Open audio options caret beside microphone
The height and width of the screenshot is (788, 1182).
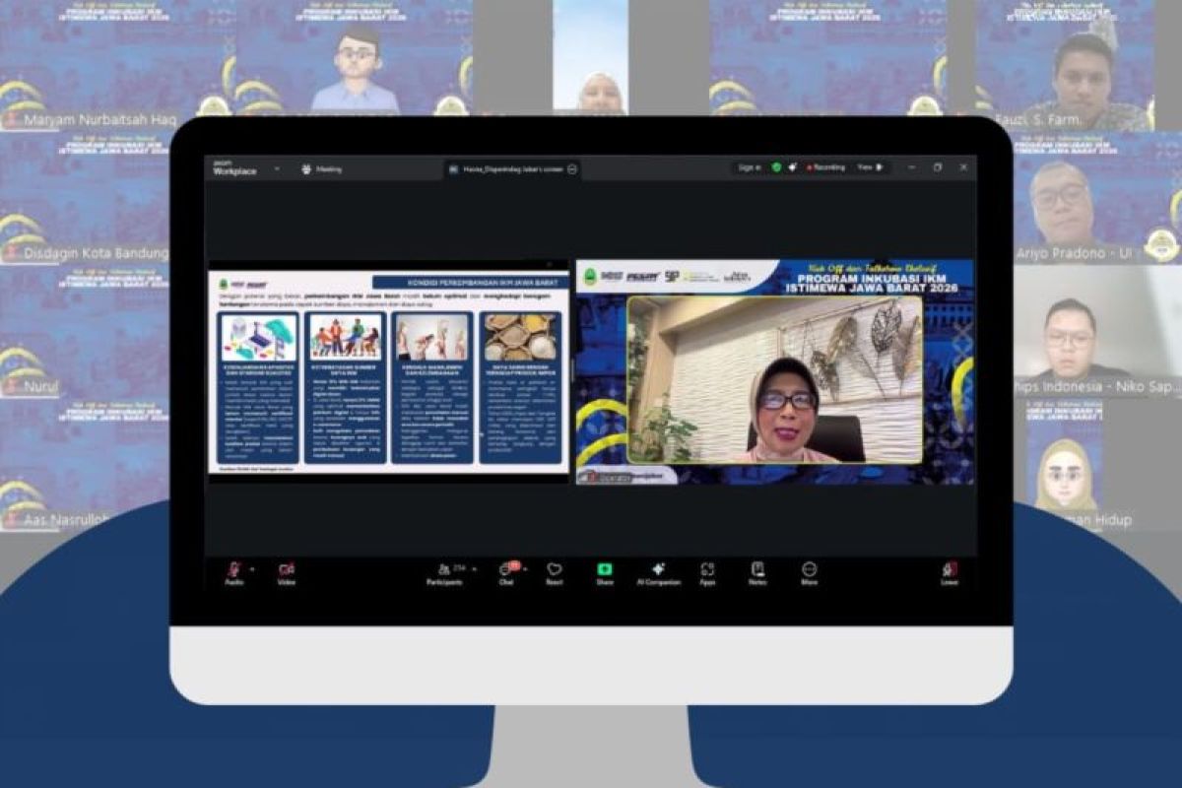click(251, 568)
